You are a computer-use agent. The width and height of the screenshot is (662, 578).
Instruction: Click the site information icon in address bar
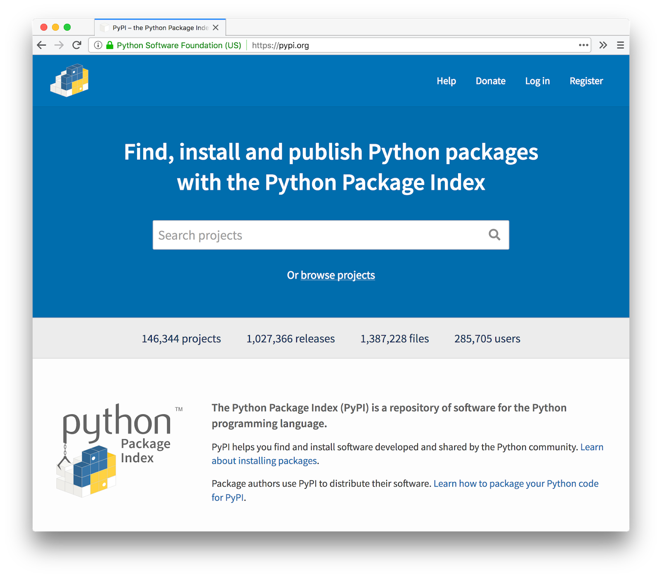coord(98,45)
